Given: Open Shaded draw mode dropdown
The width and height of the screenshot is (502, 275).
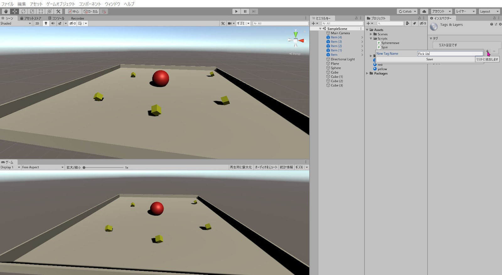Looking at the screenshot, I should point(16,23).
